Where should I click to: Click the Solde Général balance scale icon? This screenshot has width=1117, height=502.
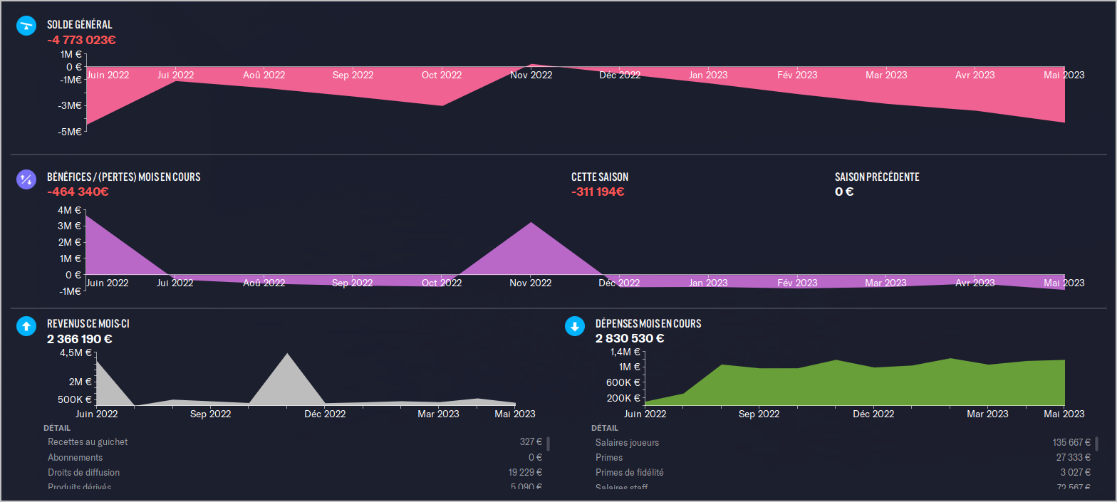point(26,26)
